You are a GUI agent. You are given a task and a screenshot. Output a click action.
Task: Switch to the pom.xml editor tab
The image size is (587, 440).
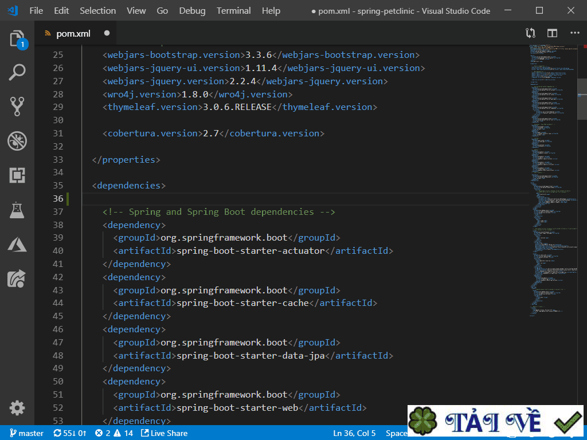72,33
